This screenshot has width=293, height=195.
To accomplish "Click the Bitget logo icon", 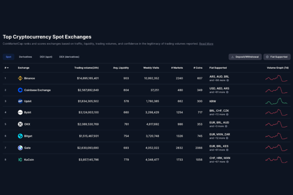I will tap(20, 136).
